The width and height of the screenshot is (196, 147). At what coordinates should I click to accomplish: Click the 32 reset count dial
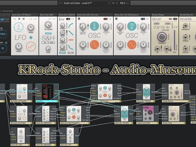click(x=3, y=48)
